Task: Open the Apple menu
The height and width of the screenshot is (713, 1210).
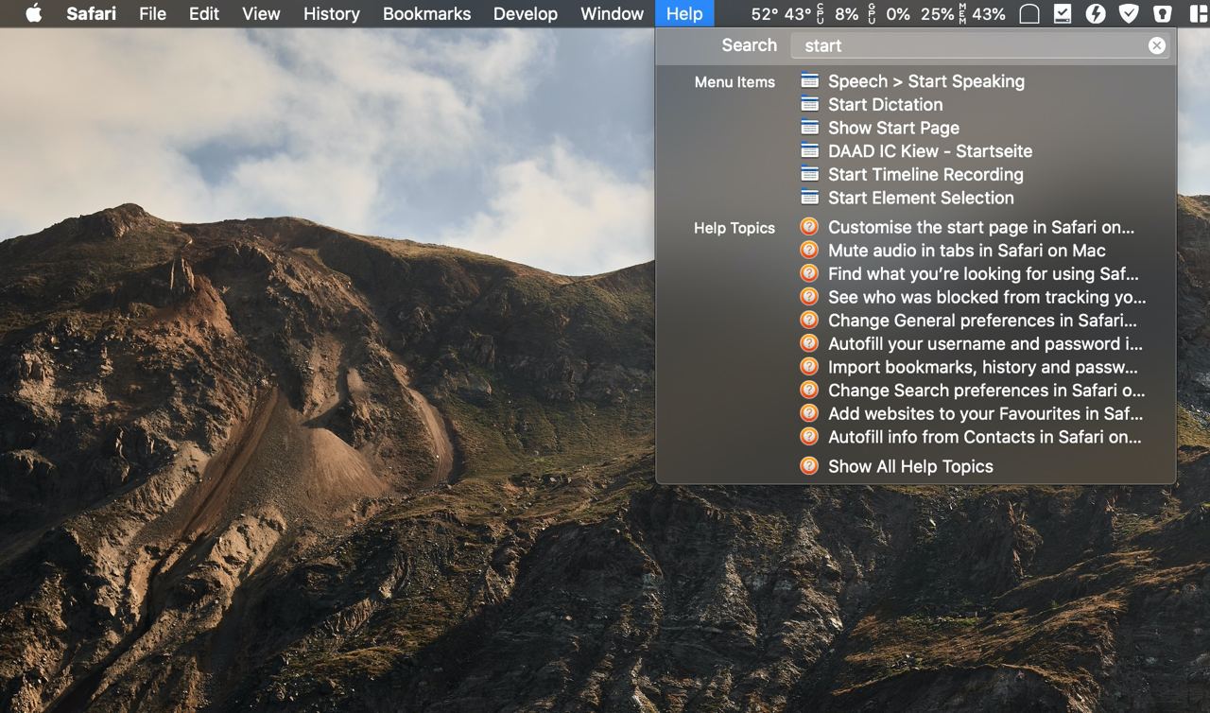Action: pos(34,13)
